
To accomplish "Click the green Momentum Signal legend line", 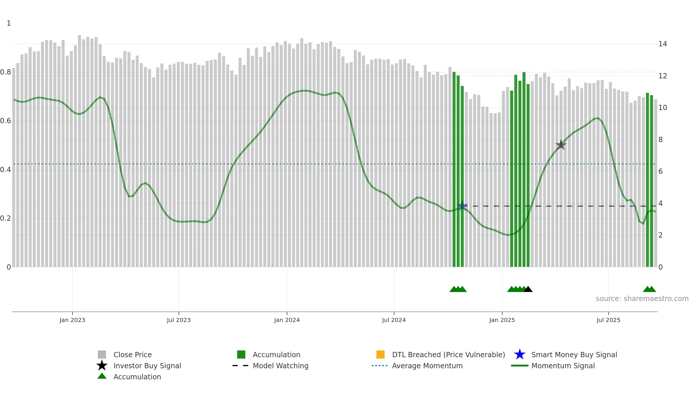I will tap(520, 366).
